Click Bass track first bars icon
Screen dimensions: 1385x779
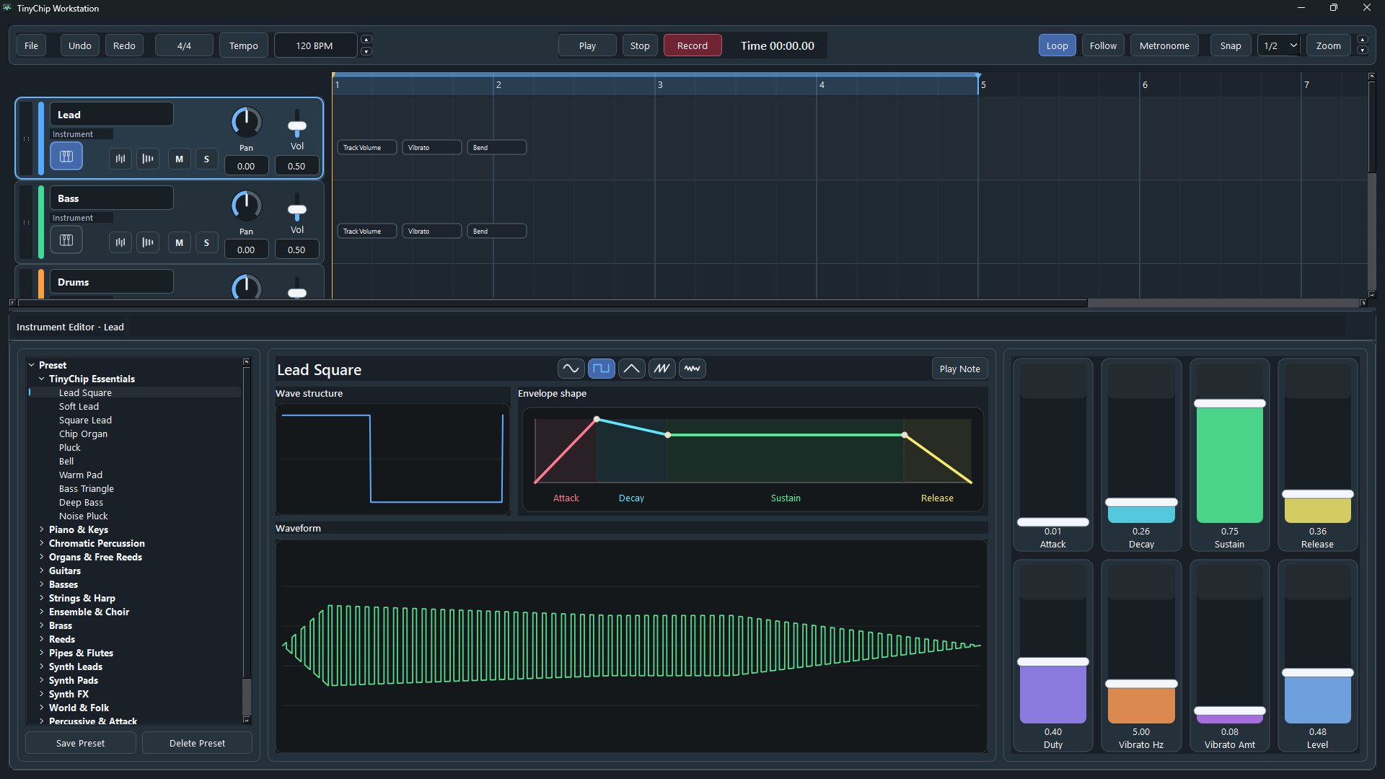tap(120, 242)
